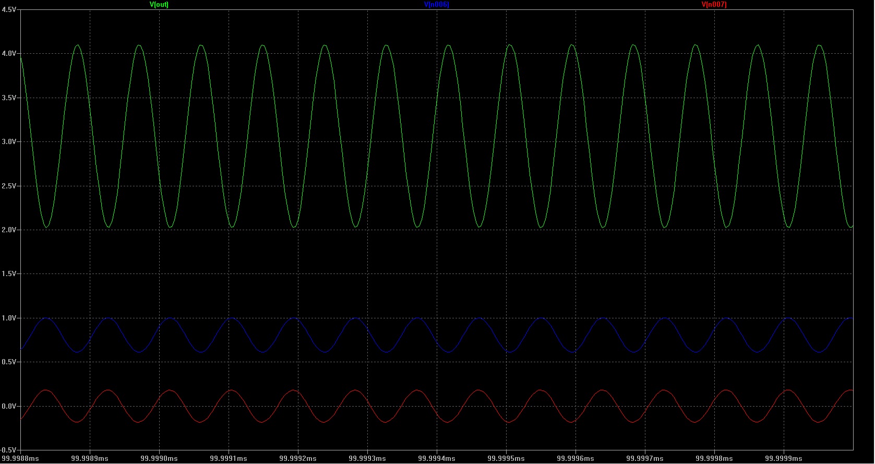
Task: Click the 0.5V vertical axis label
Action: click(9, 362)
